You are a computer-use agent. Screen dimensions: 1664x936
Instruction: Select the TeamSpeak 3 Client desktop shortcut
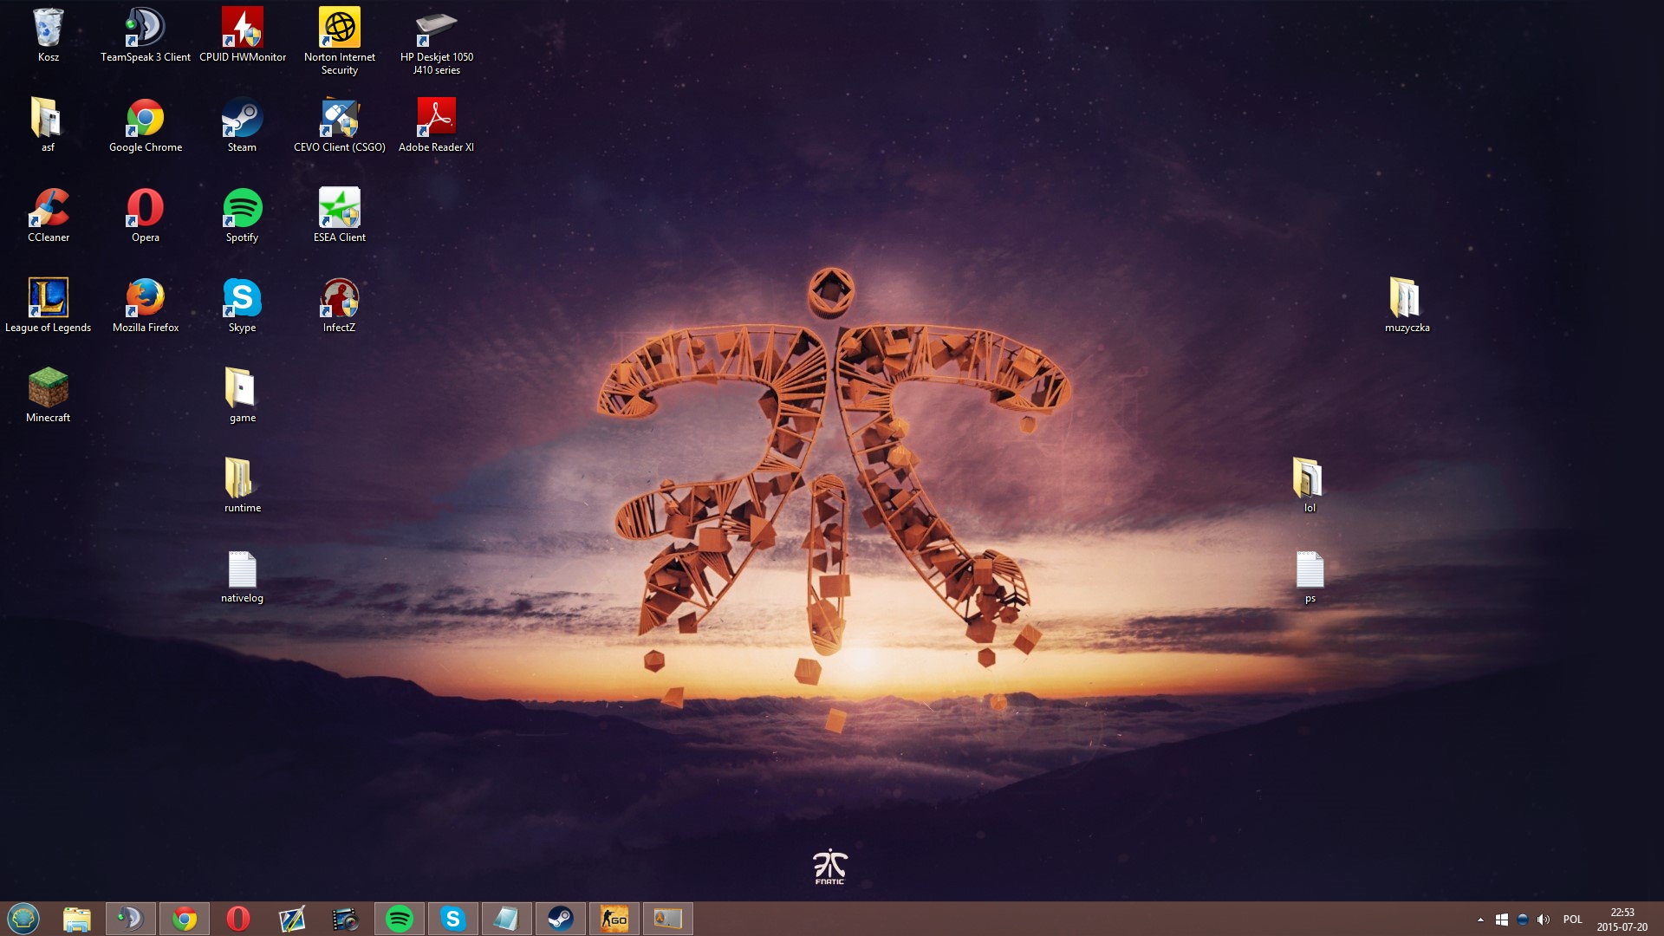coord(146,36)
